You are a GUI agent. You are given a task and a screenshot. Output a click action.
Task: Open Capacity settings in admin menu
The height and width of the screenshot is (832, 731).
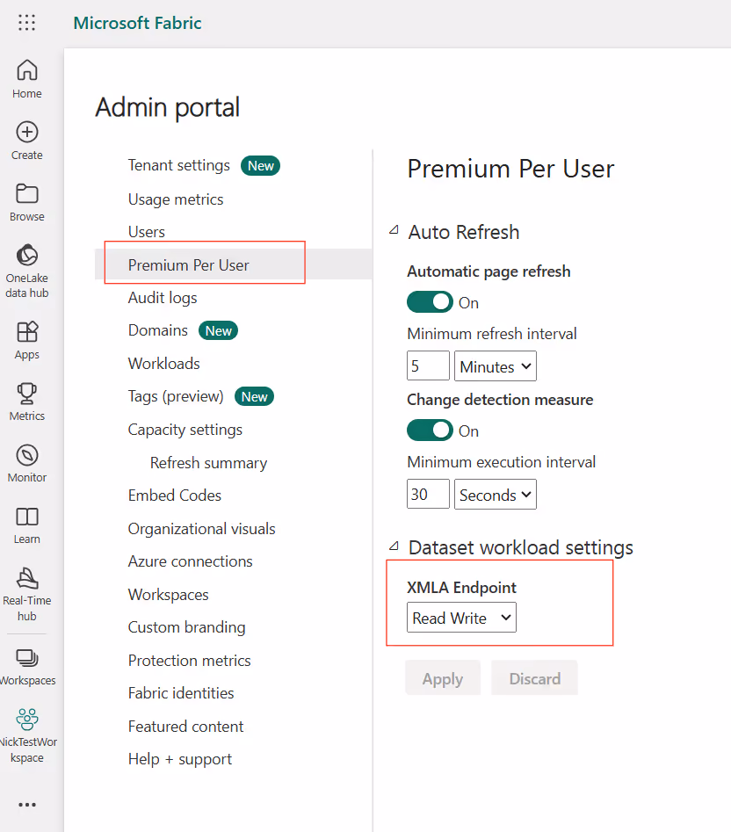185,430
